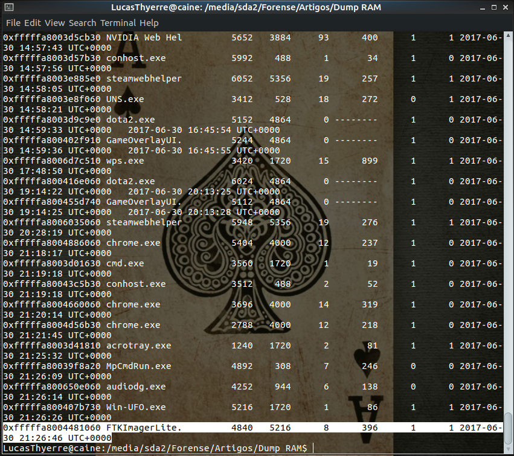Click the terminal icon in the title bar

[x=9, y=7]
